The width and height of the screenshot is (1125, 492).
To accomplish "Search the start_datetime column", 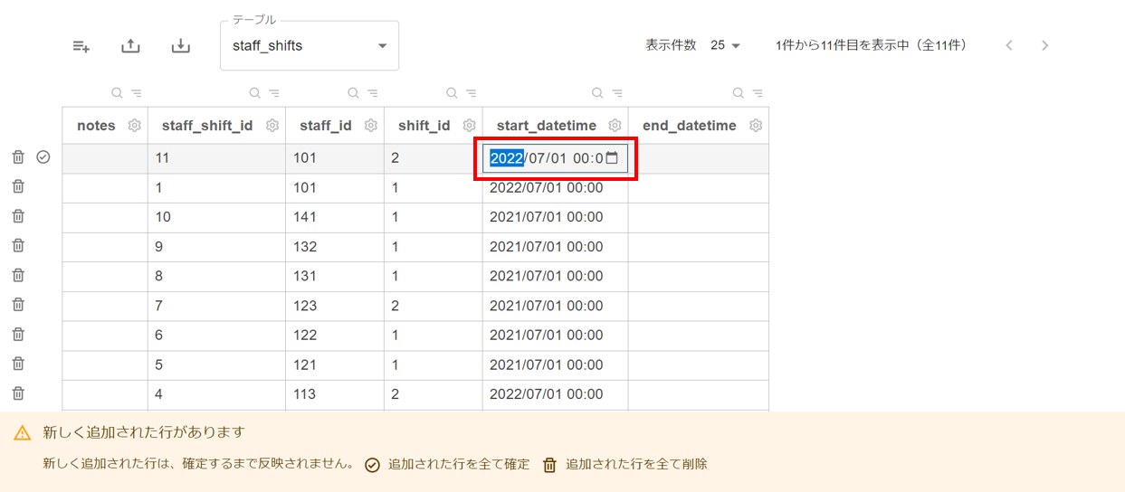I will [597, 93].
